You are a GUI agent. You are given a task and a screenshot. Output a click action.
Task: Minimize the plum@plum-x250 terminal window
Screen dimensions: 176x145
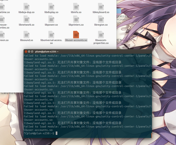(x=29, y=52)
